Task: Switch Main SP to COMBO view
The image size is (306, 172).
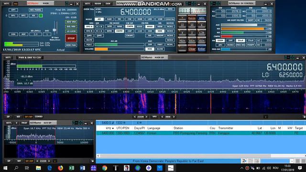Action: [x=39, y=117]
